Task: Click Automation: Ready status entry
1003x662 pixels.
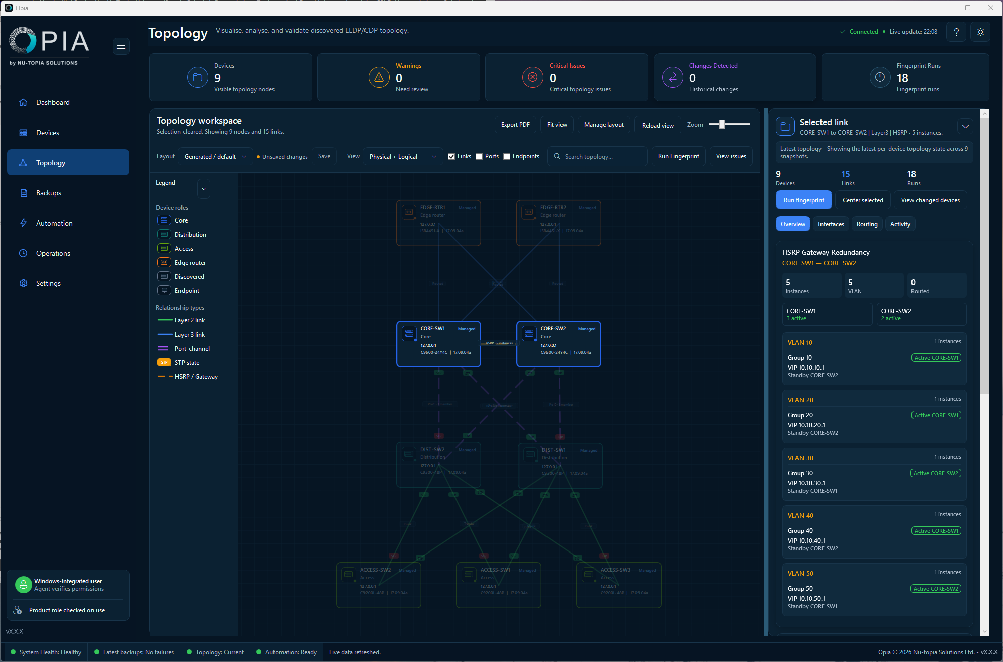Action: pos(287,652)
